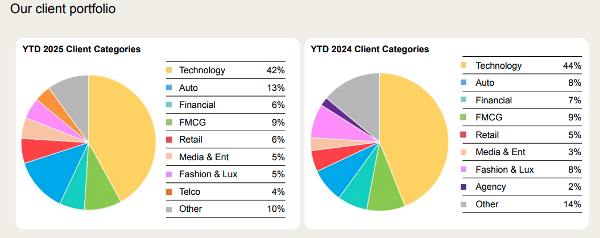Click the gray Other swatch in 2024 legend
The height and width of the screenshot is (238, 600).
tap(464, 204)
